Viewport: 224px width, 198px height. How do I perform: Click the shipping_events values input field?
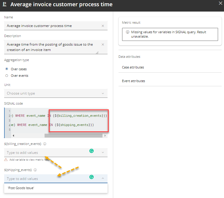click(56, 179)
